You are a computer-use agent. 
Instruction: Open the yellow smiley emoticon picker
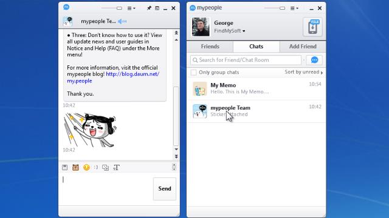[x=86, y=167]
